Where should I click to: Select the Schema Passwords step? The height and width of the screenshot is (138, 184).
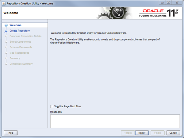[x=21, y=47]
